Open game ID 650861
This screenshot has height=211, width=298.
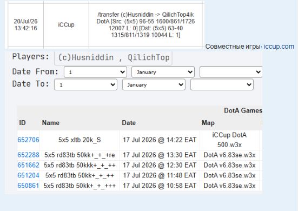(28, 186)
